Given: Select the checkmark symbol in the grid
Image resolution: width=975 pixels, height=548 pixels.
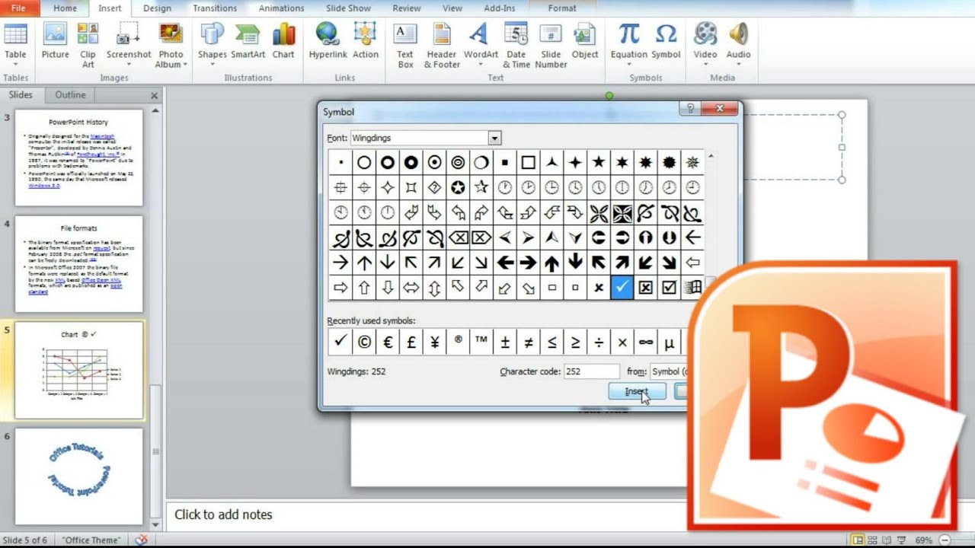Looking at the screenshot, I should [x=622, y=288].
